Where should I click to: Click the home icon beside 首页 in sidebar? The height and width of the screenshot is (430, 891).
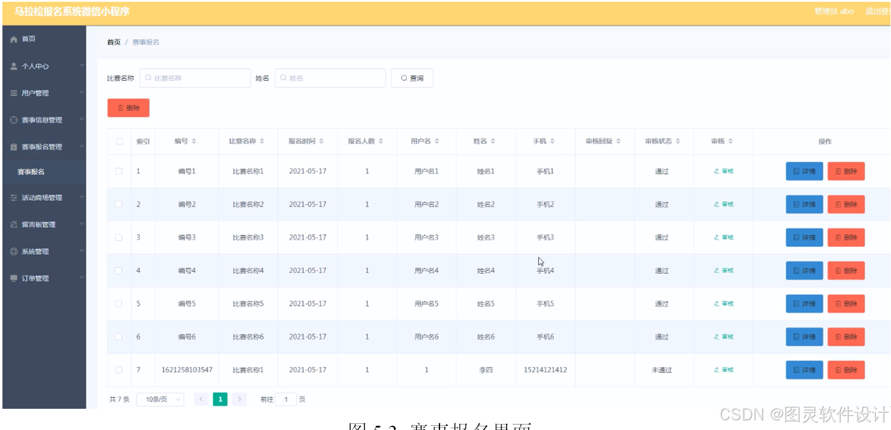pyautogui.click(x=14, y=39)
